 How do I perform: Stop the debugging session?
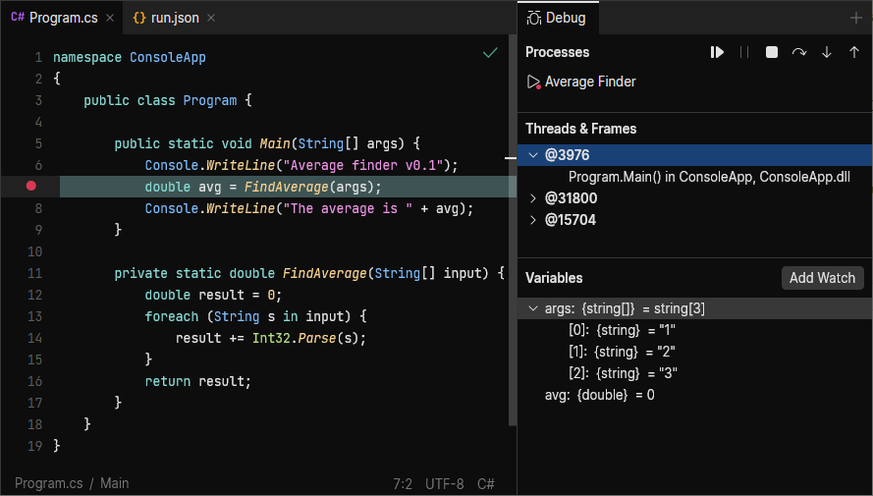coord(772,52)
